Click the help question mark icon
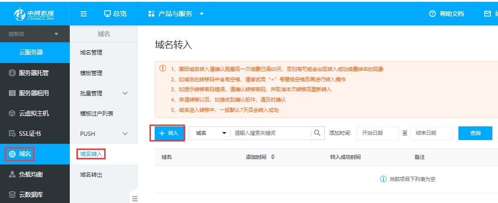This screenshot has width=498, height=203. coord(432,14)
